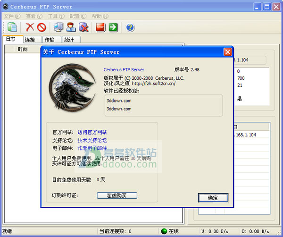Click the value 21 in main window panel
The width and height of the screenshot is (283, 237).
click(x=240, y=85)
